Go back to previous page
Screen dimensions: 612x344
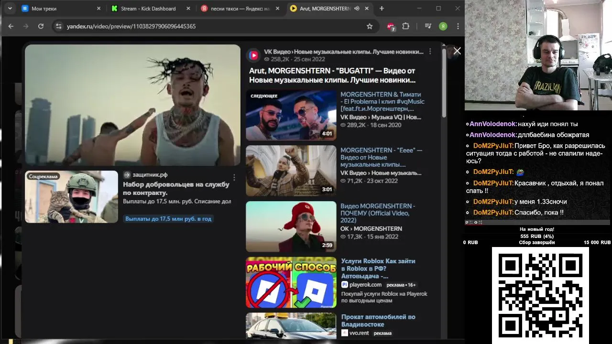pos(11,26)
